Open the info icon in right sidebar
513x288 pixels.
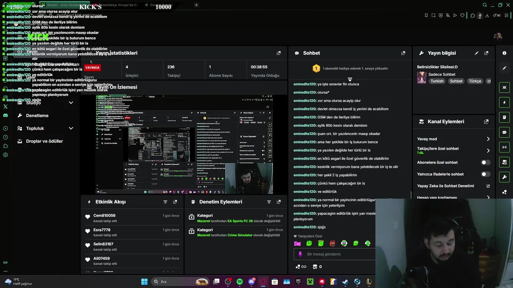pyautogui.click(x=504, y=53)
